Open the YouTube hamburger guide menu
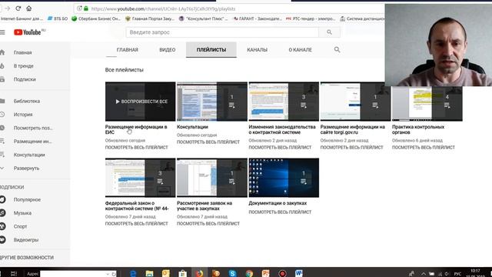 2,32
